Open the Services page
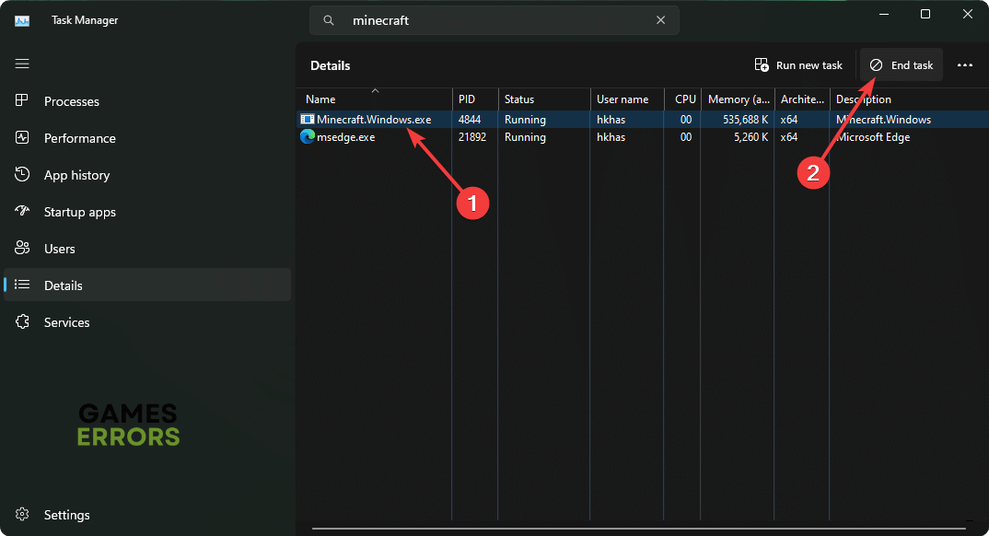The height and width of the screenshot is (536, 989). [66, 322]
